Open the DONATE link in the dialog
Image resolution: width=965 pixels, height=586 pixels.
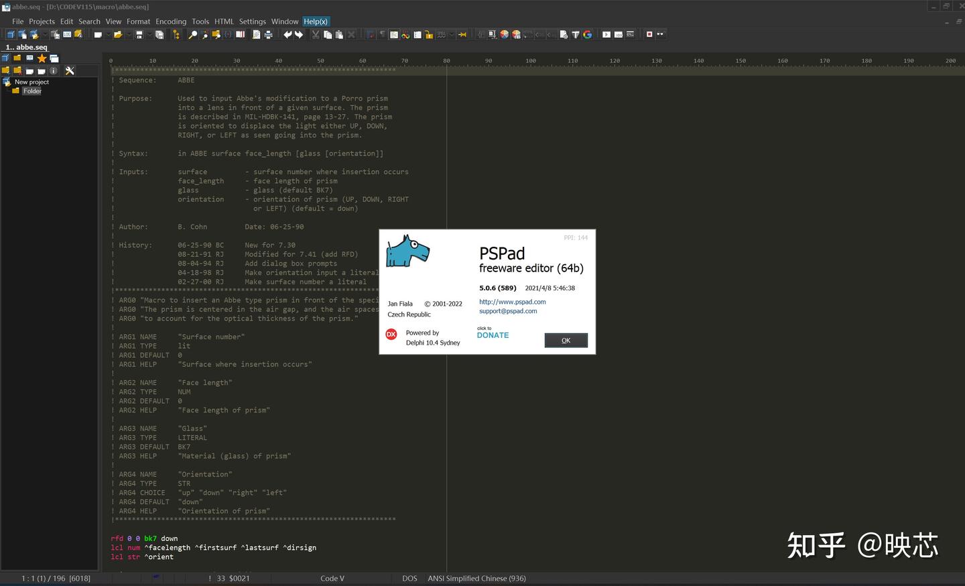tap(493, 335)
